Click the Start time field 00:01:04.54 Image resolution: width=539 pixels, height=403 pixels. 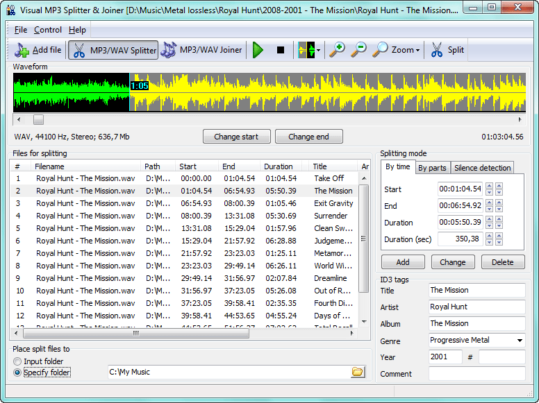(x=460, y=189)
